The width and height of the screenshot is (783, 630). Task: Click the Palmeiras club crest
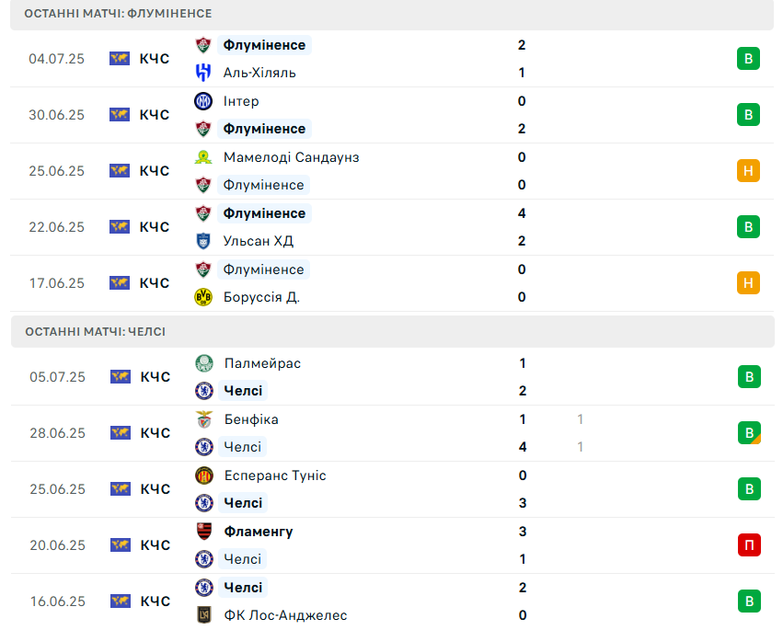click(204, 363)
